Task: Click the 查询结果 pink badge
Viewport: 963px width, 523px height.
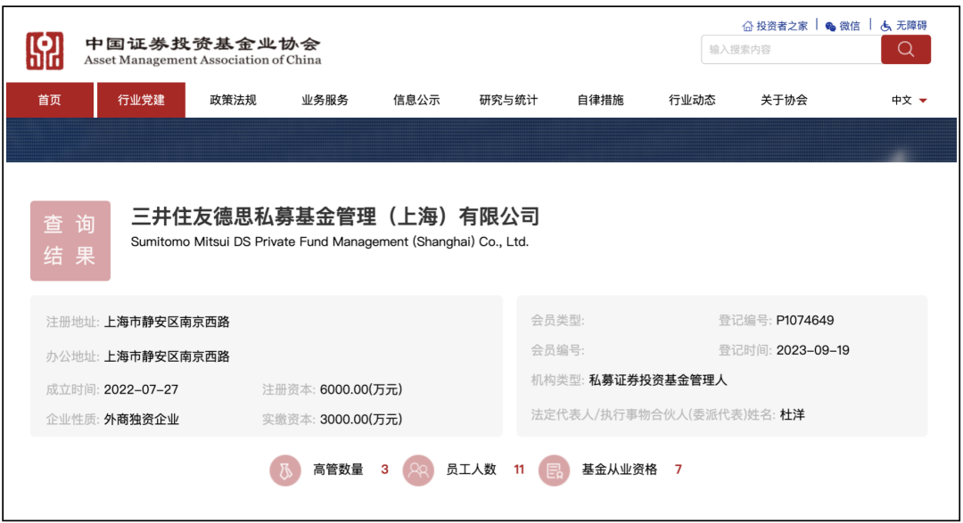Action: (x=70, y=241)
